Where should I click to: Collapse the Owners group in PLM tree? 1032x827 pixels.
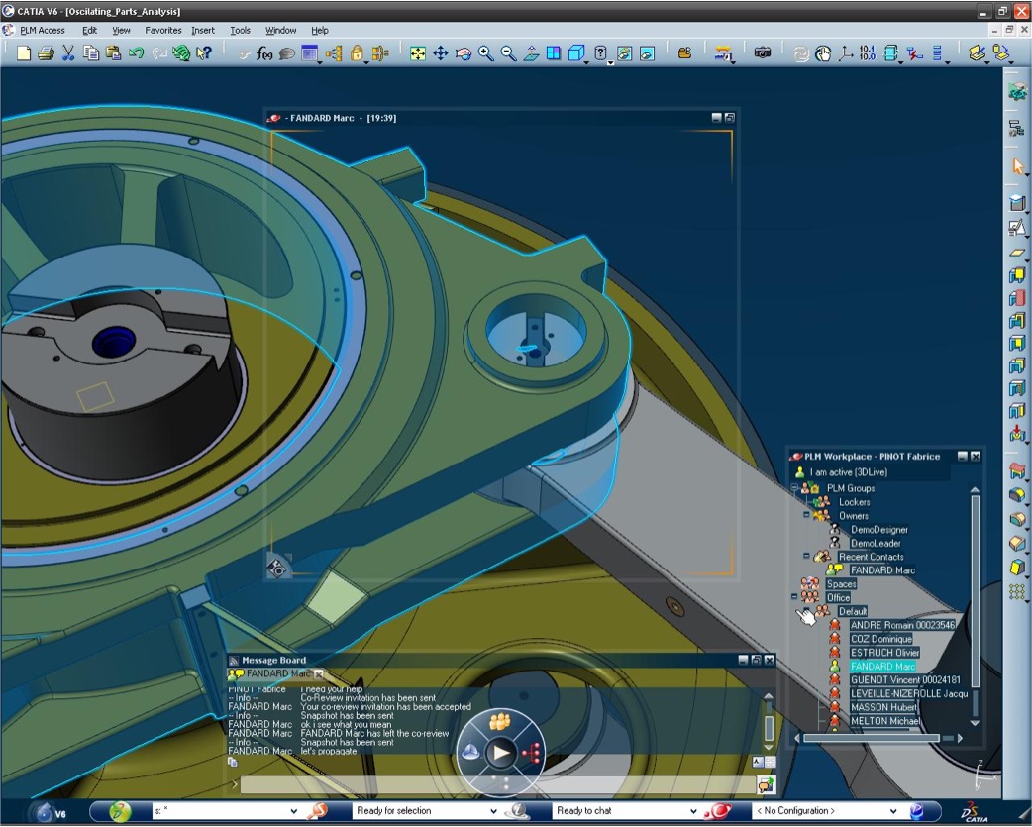click(806, 515)
